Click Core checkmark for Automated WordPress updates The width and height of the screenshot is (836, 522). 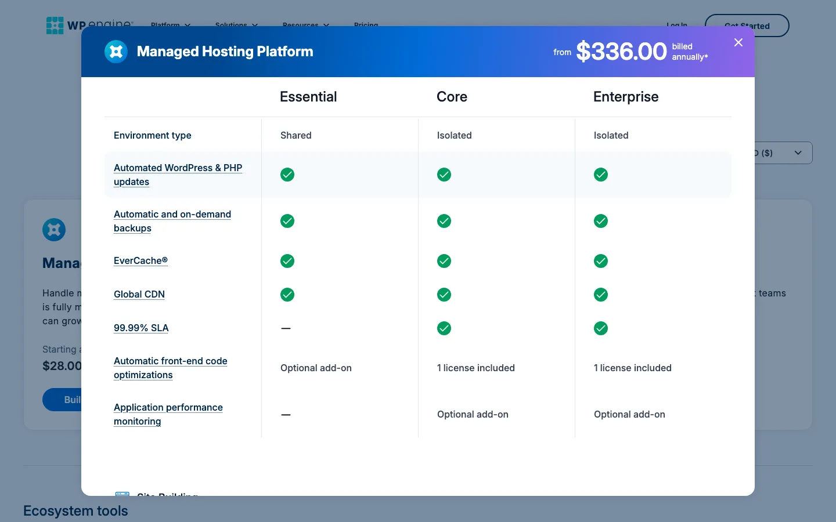(444, 175)
